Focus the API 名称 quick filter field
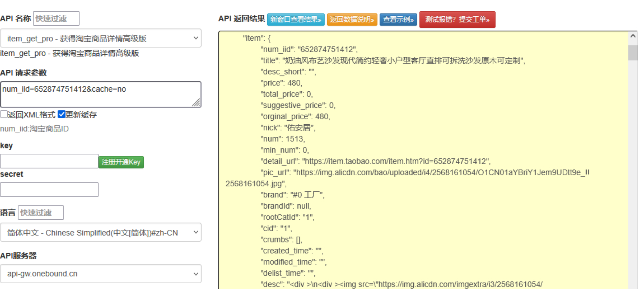This screenshot has height=289, width=638. (56, 19)
